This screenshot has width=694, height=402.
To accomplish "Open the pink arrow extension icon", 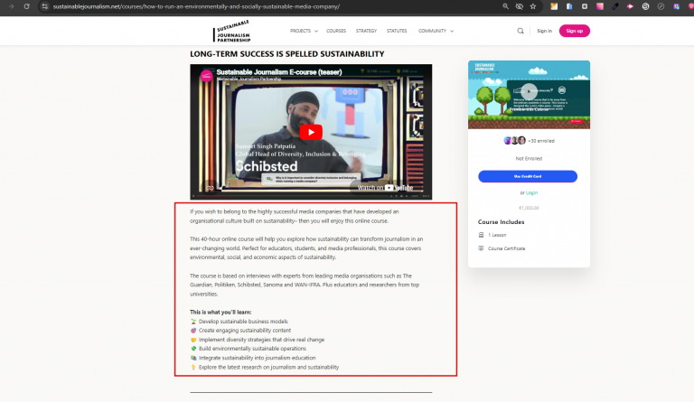I will (x=630, y=6).
